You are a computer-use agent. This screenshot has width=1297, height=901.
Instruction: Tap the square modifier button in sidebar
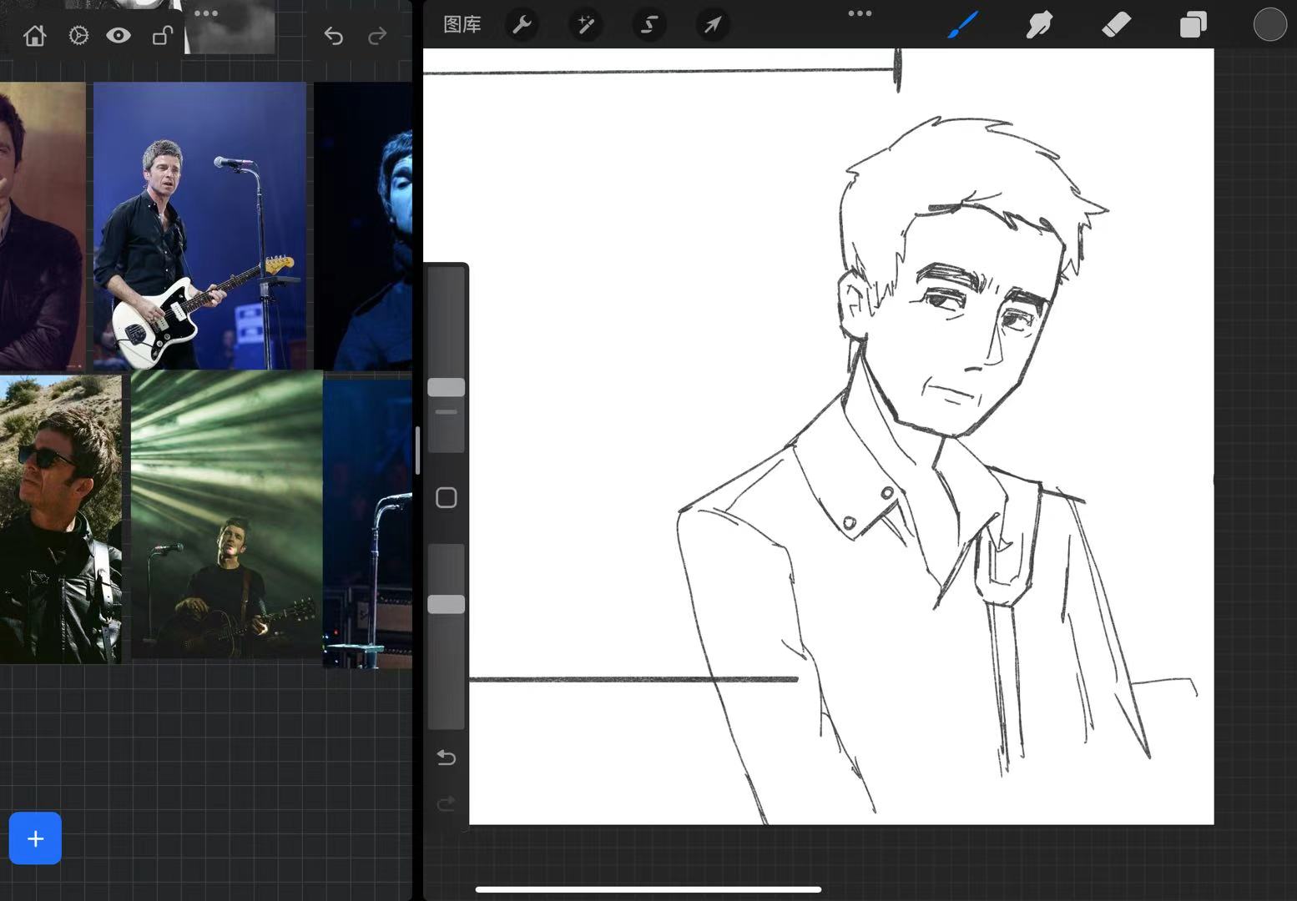click(447, 498)
